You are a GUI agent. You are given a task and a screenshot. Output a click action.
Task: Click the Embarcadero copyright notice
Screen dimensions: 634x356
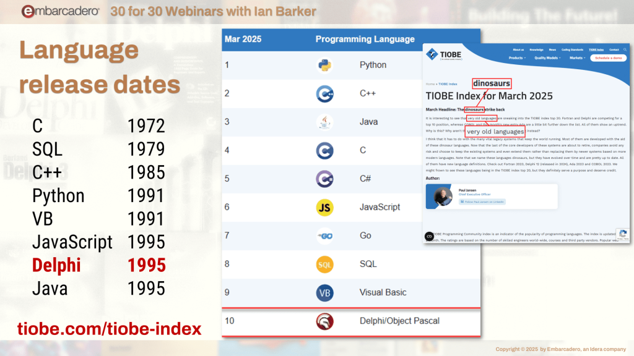pos(560,349)
